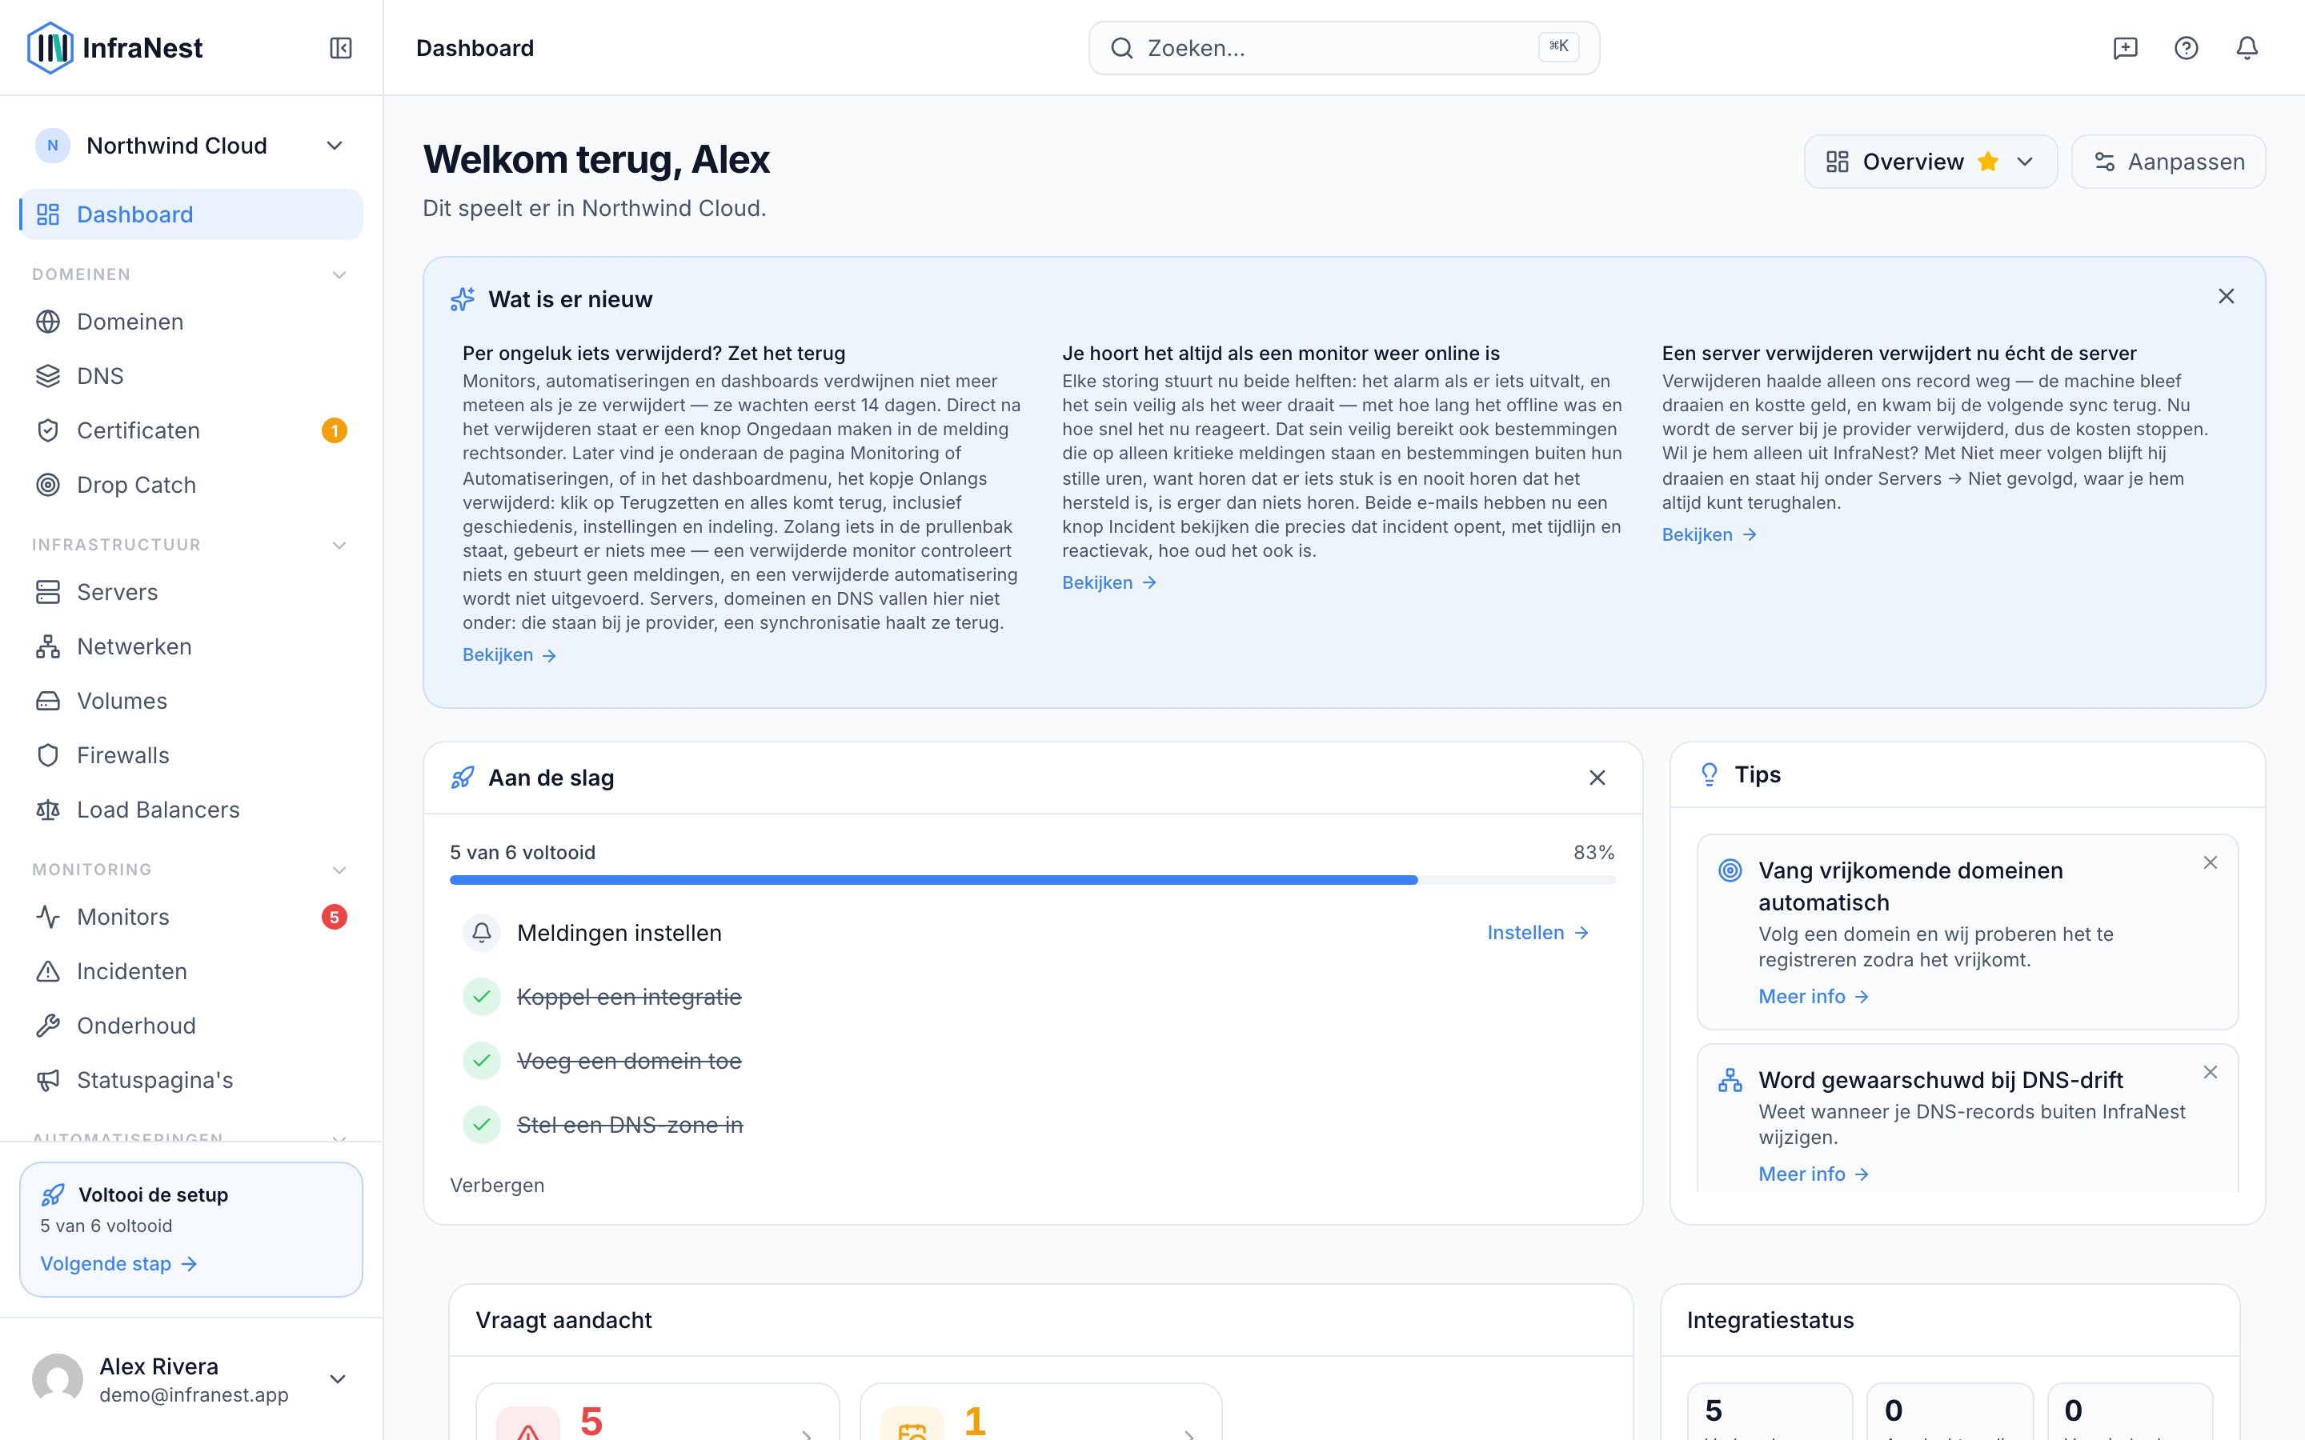Image resolution: width=2305 pixels, height=1440 pixels.
Task: Click the rocket icon in Aan de slag
Action: click(x=462, y=778)
